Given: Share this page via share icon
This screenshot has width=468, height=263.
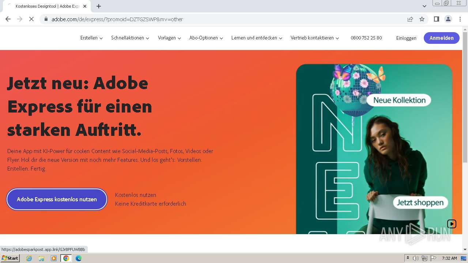Looking at the screenshot, I should [x=410, y=19].
